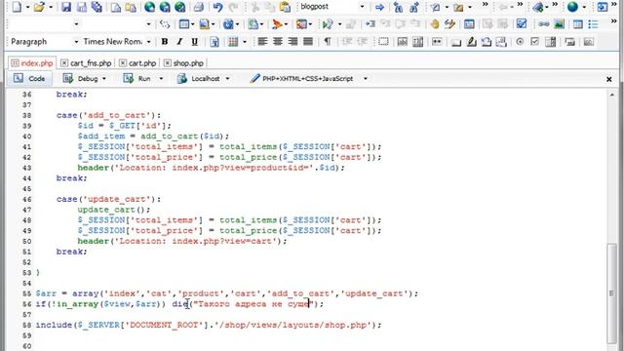
Task: Toggle align left
Action: click(262, 41)
